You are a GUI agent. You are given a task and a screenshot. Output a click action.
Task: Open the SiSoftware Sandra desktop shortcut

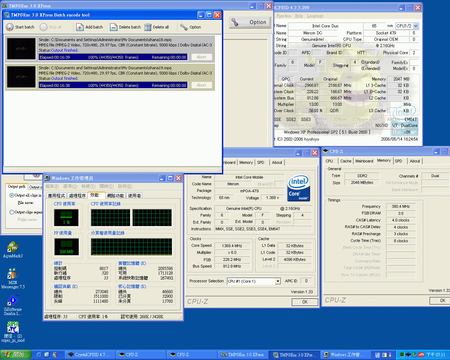(13, 305)
